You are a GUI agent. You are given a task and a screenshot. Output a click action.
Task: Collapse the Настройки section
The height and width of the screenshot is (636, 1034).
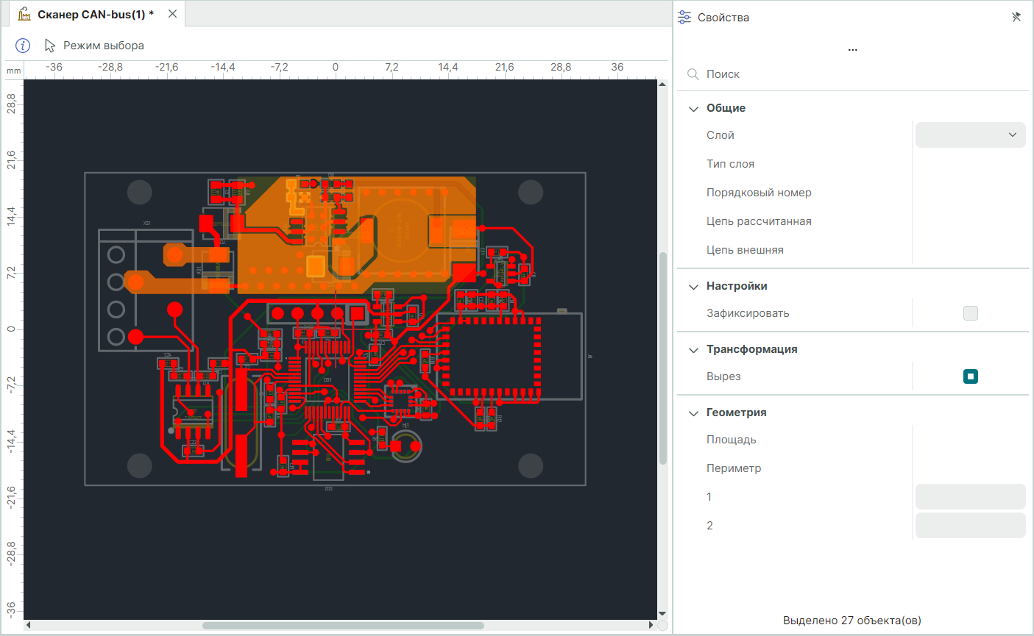click(693, 287)
